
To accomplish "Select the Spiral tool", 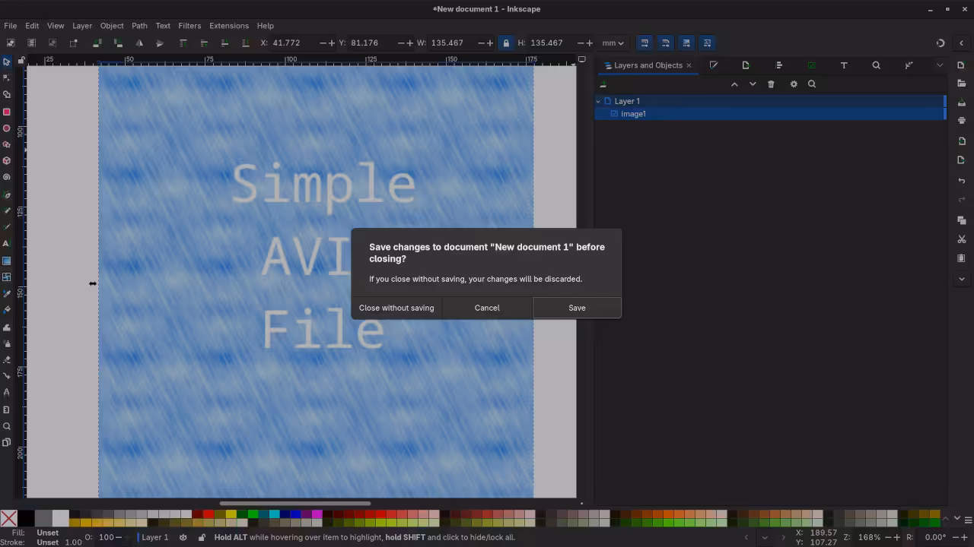I will (6, 177).
